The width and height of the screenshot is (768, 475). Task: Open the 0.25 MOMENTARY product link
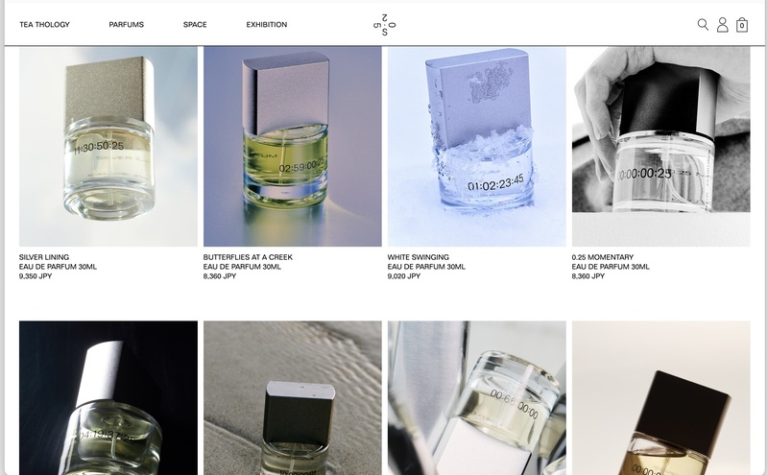603,257
